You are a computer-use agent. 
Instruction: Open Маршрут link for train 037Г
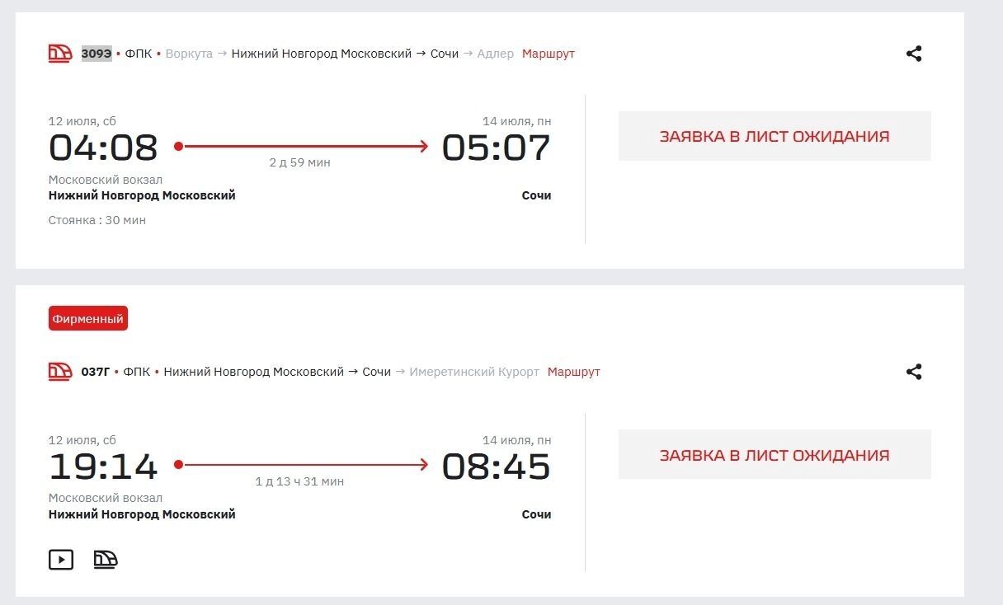click(574, 372)
